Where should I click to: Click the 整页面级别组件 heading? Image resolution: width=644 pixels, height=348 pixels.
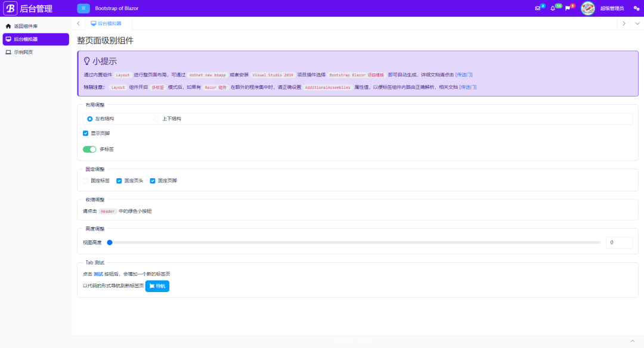coord(105,40)
